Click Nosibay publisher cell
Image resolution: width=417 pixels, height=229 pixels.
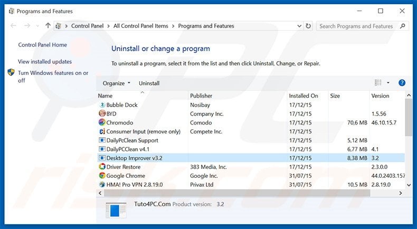200,105
